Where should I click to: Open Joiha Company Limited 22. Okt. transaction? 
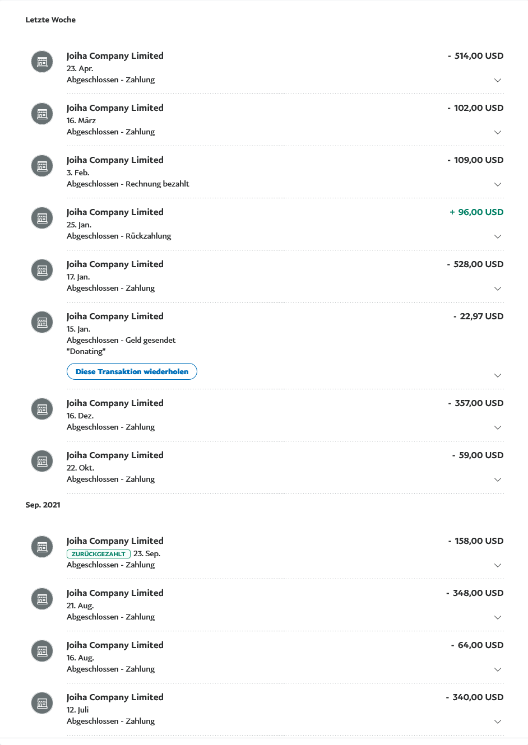click(x=115, y=455)
